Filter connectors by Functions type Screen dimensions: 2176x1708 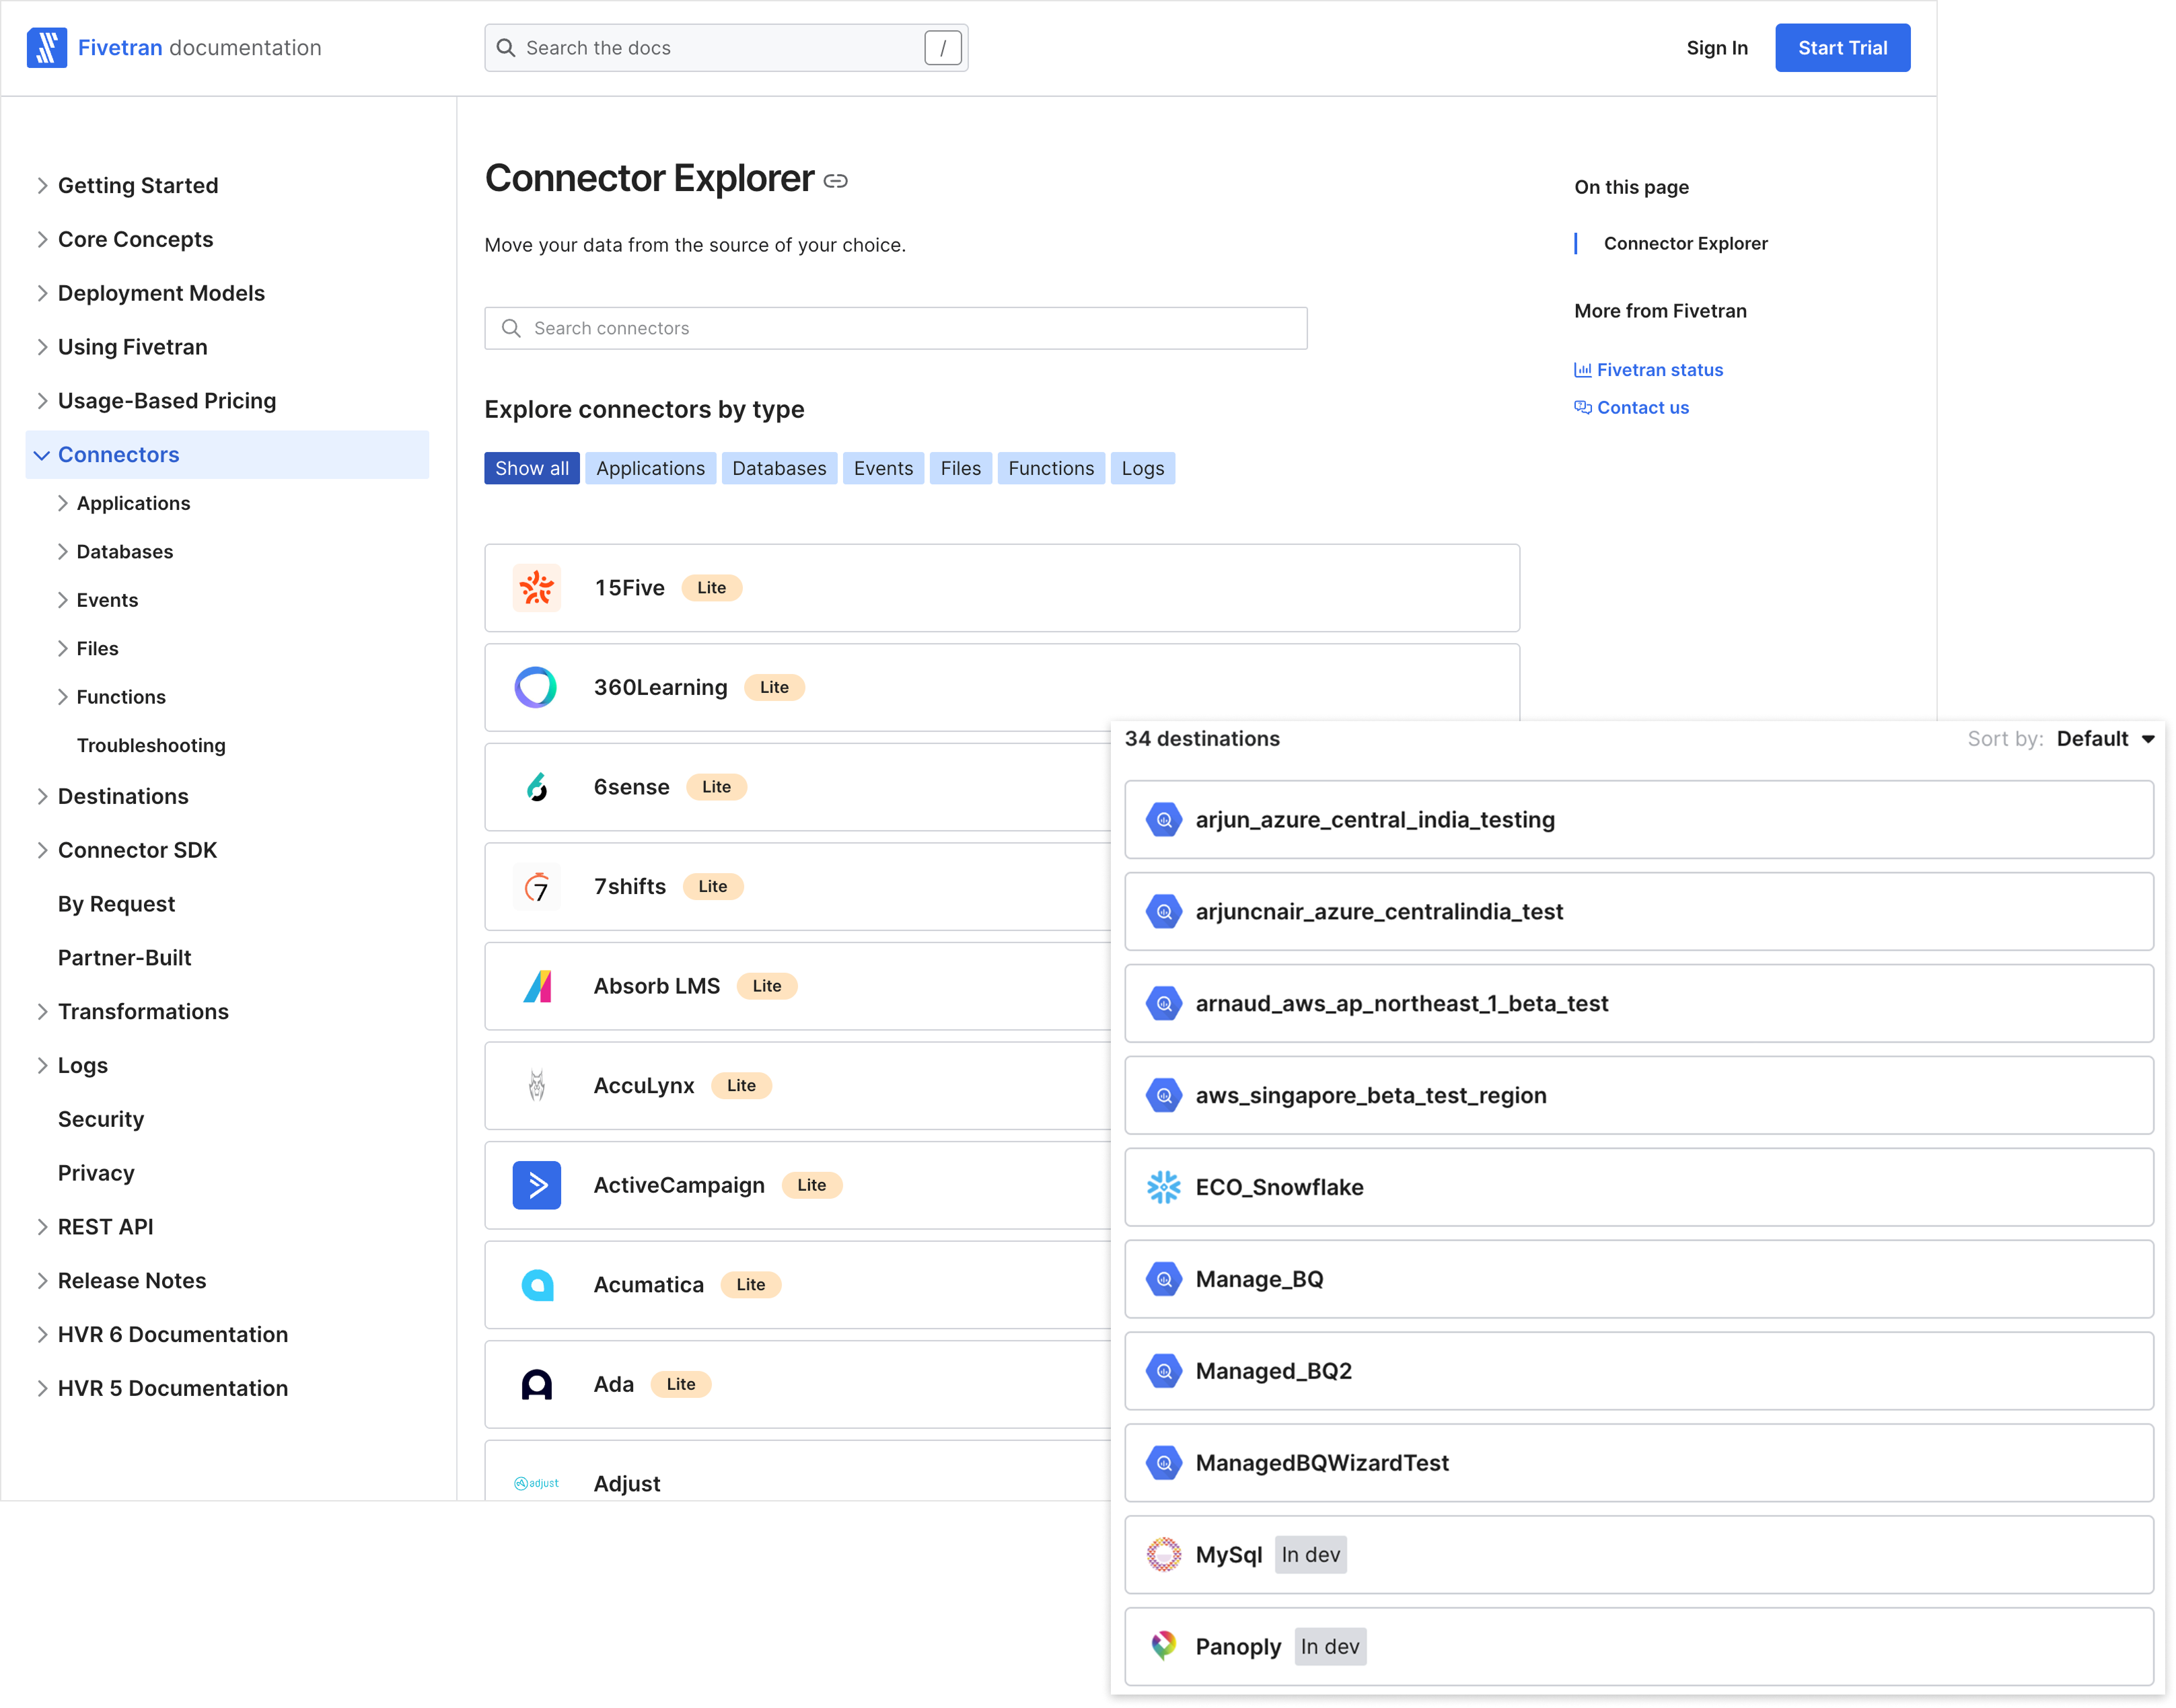(x=1051, y=468)
